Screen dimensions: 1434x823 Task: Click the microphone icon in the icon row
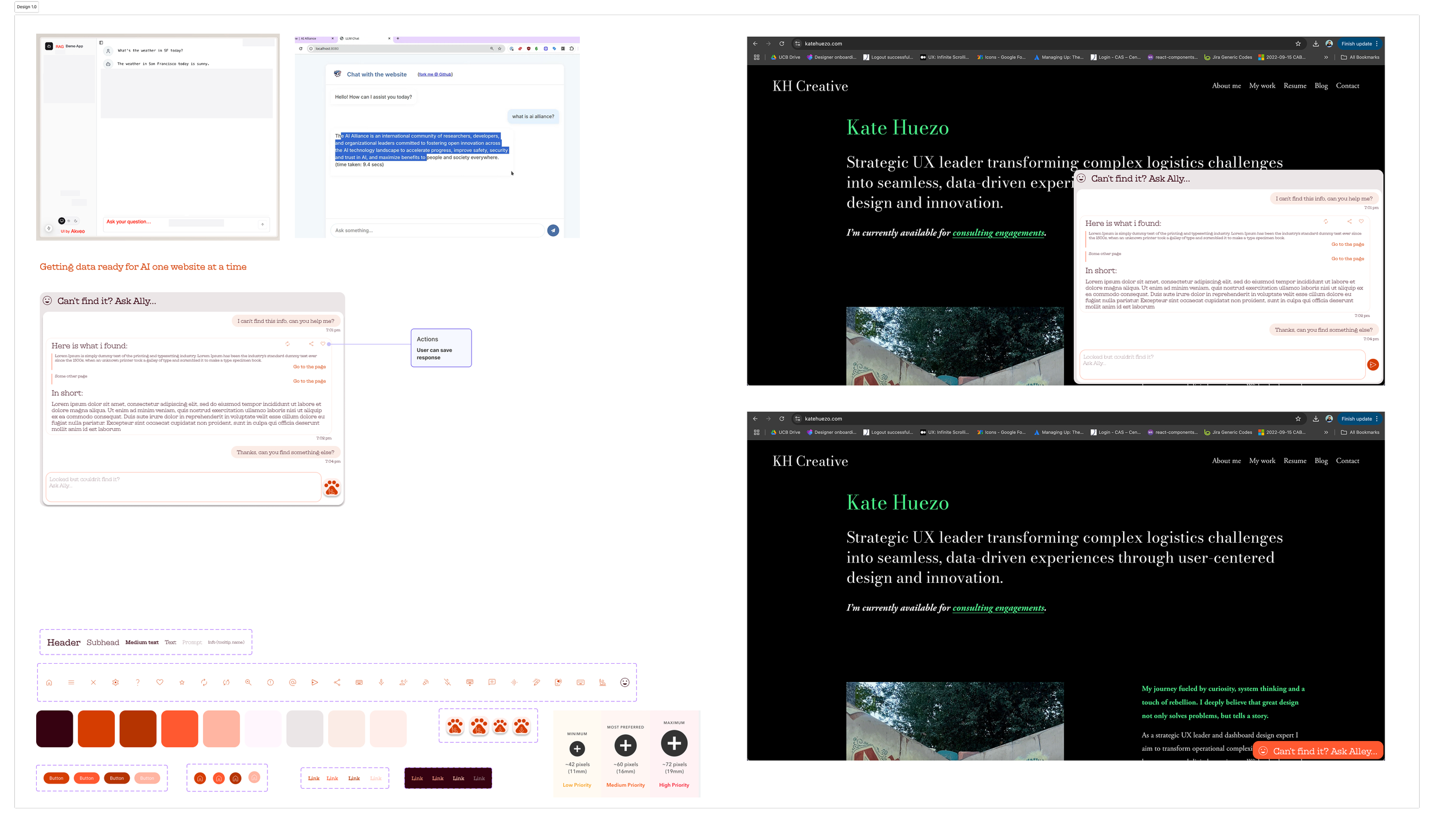381,683
